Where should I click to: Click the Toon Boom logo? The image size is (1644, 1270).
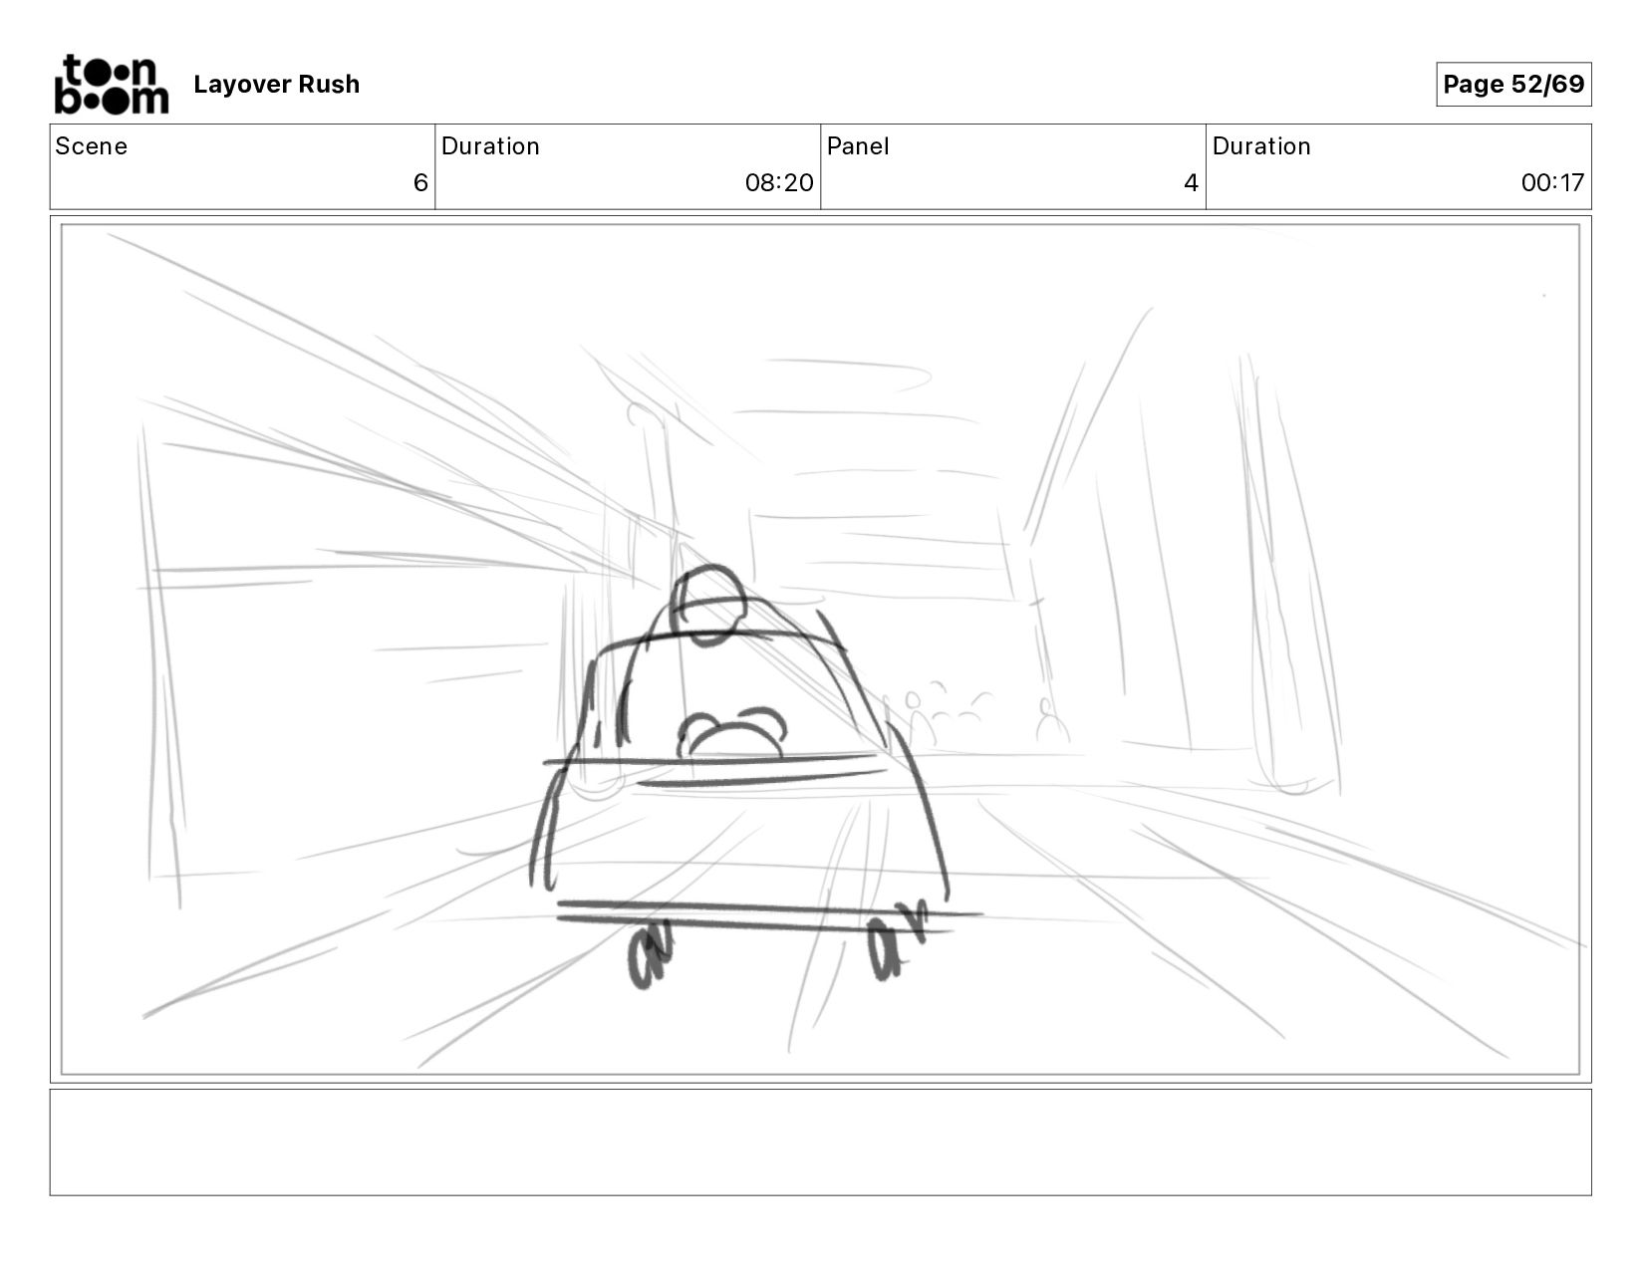[x=111, y=85]
